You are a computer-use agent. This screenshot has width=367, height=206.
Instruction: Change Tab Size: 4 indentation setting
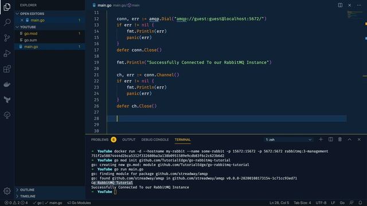[302, 203]
